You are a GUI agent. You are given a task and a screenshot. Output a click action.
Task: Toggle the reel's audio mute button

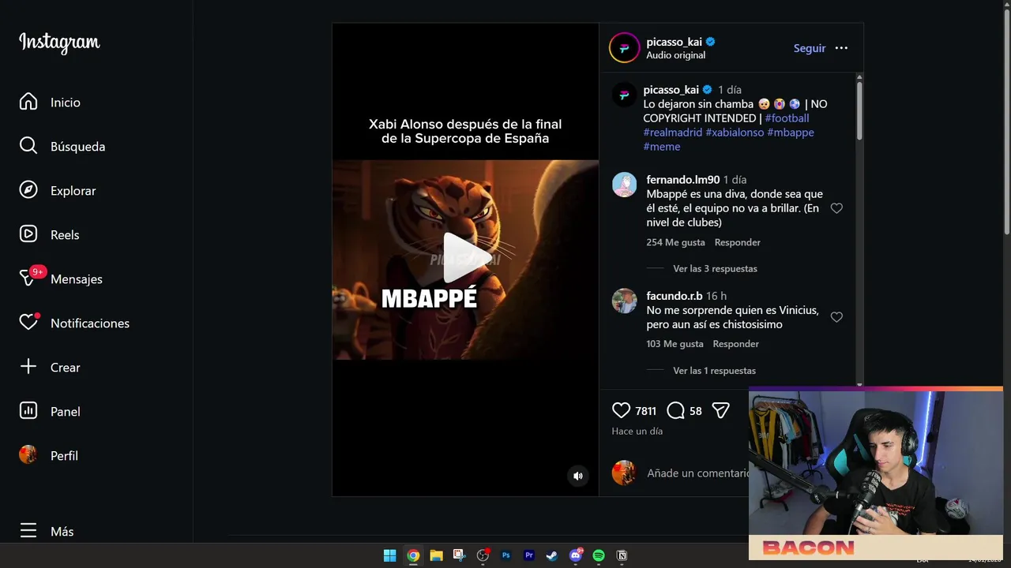click(x=578, y=476)
